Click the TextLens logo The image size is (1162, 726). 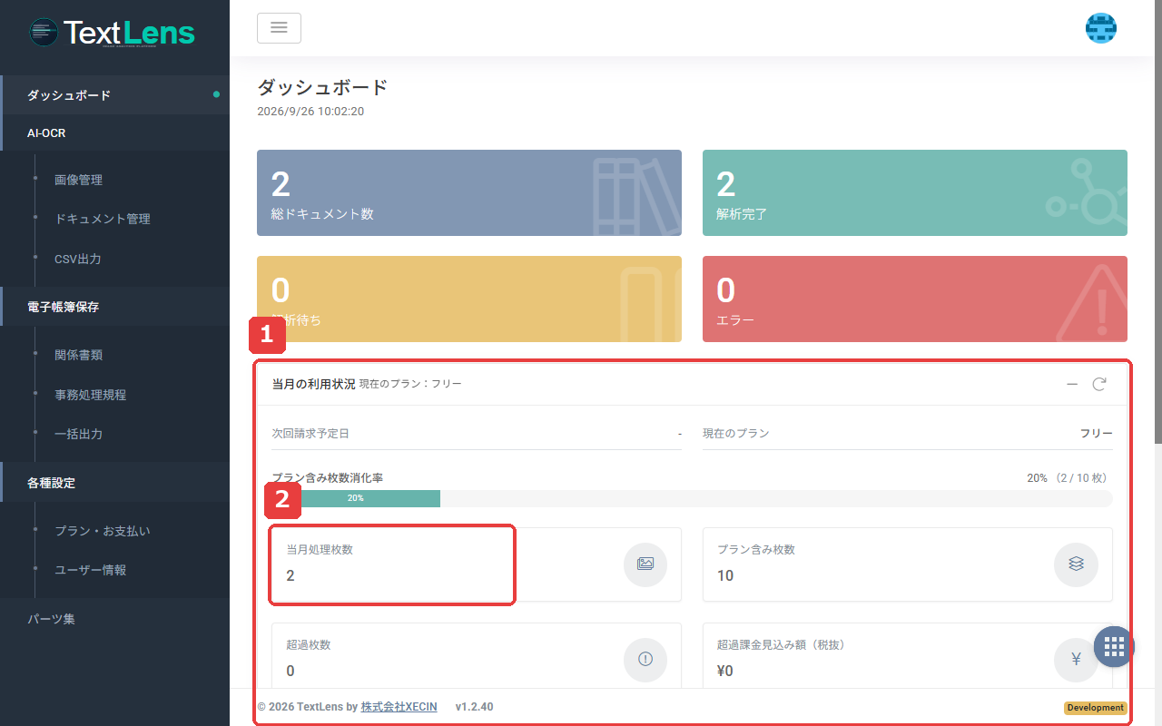113,34
